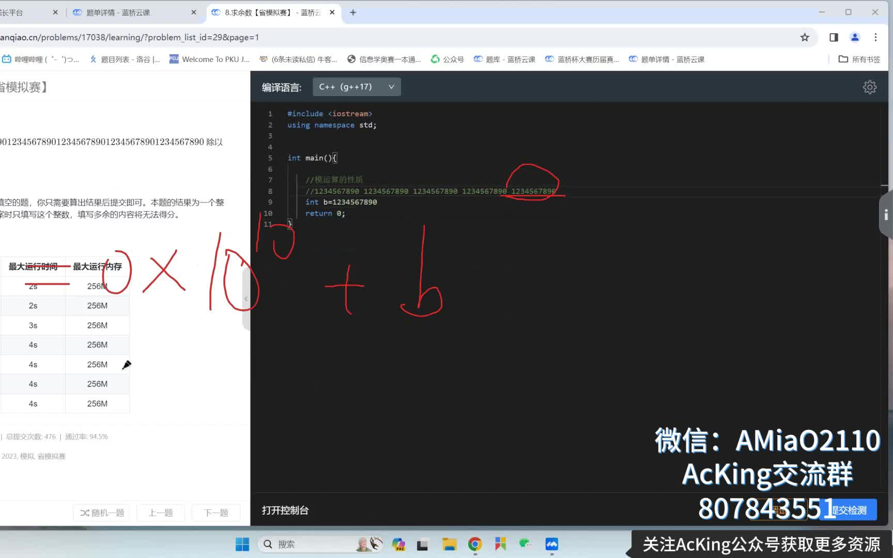Click the Windows Start button

[x=242, y=544]
